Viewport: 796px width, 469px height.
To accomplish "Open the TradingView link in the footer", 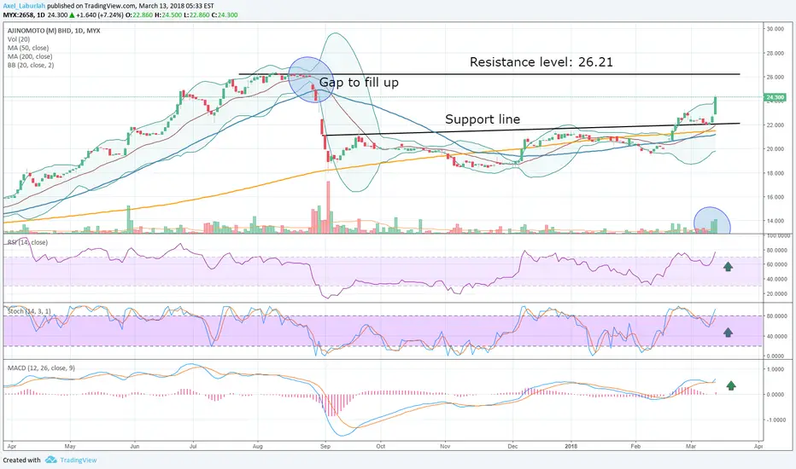I will tap(79, 460).
